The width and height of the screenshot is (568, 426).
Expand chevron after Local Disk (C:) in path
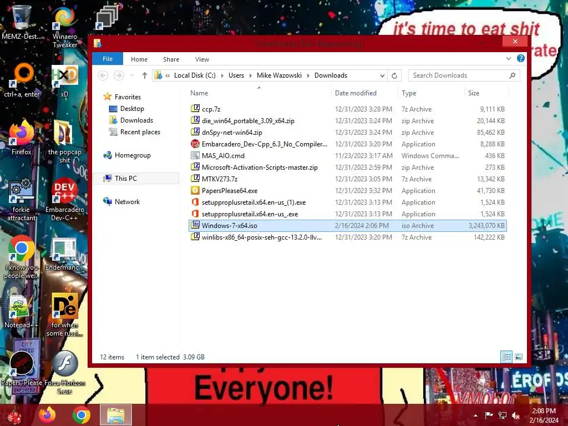[222, 75]
